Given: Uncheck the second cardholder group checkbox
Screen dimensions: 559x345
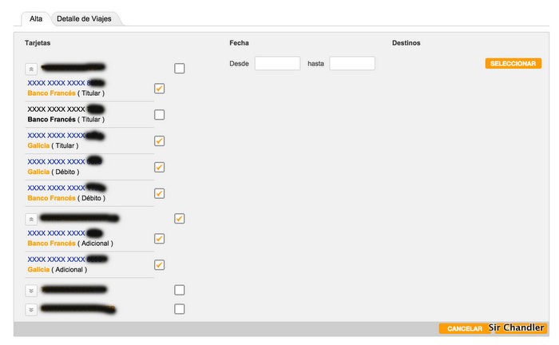Looking at the screenshot, I should 180,218.
